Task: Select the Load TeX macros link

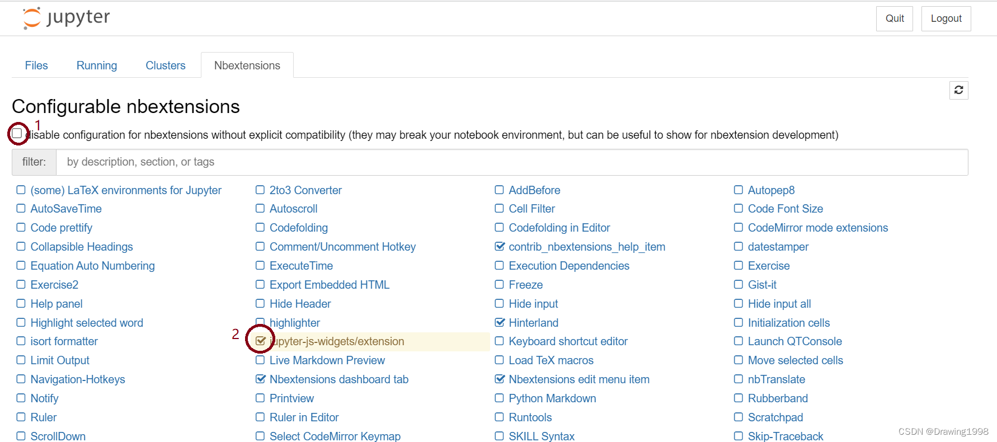Action: 551,360
